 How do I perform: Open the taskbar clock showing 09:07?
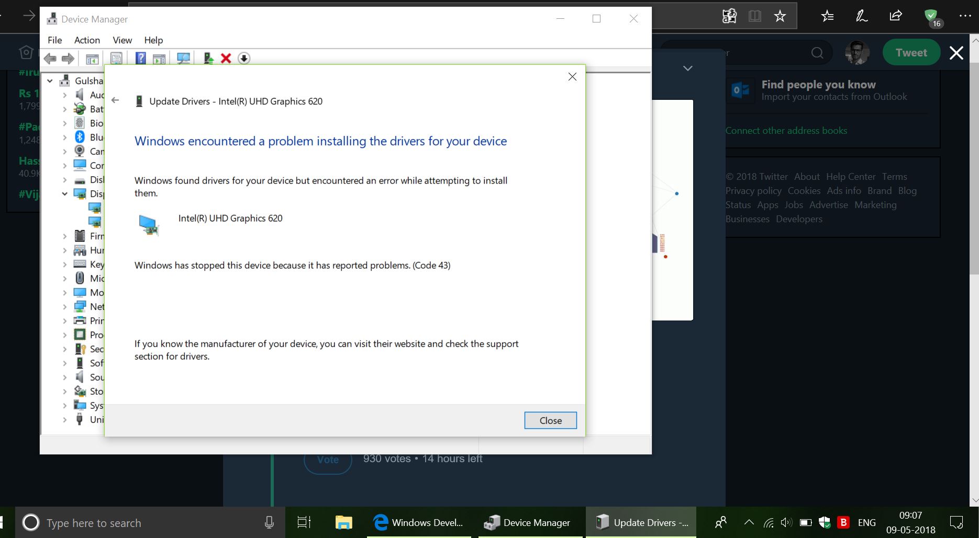click(910, 522)
